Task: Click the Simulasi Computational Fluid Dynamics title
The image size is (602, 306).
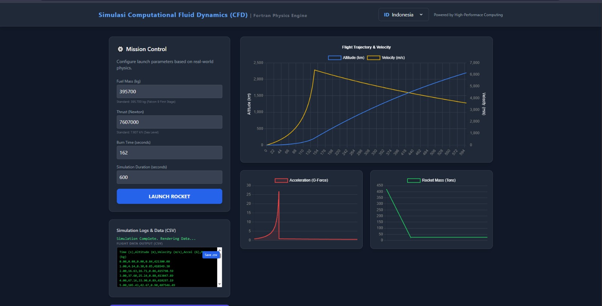Action: tap(173, 15)
